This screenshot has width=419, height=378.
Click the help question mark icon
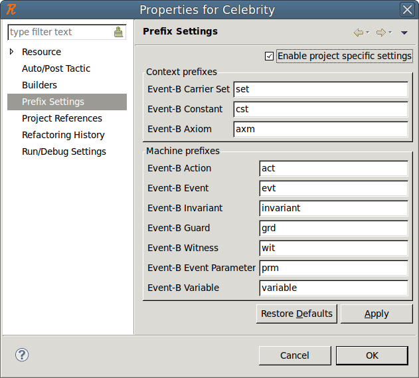pyautogui.click(x=22, y=355)
